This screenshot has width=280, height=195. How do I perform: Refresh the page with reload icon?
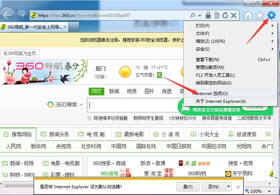(x=225, y=15)
